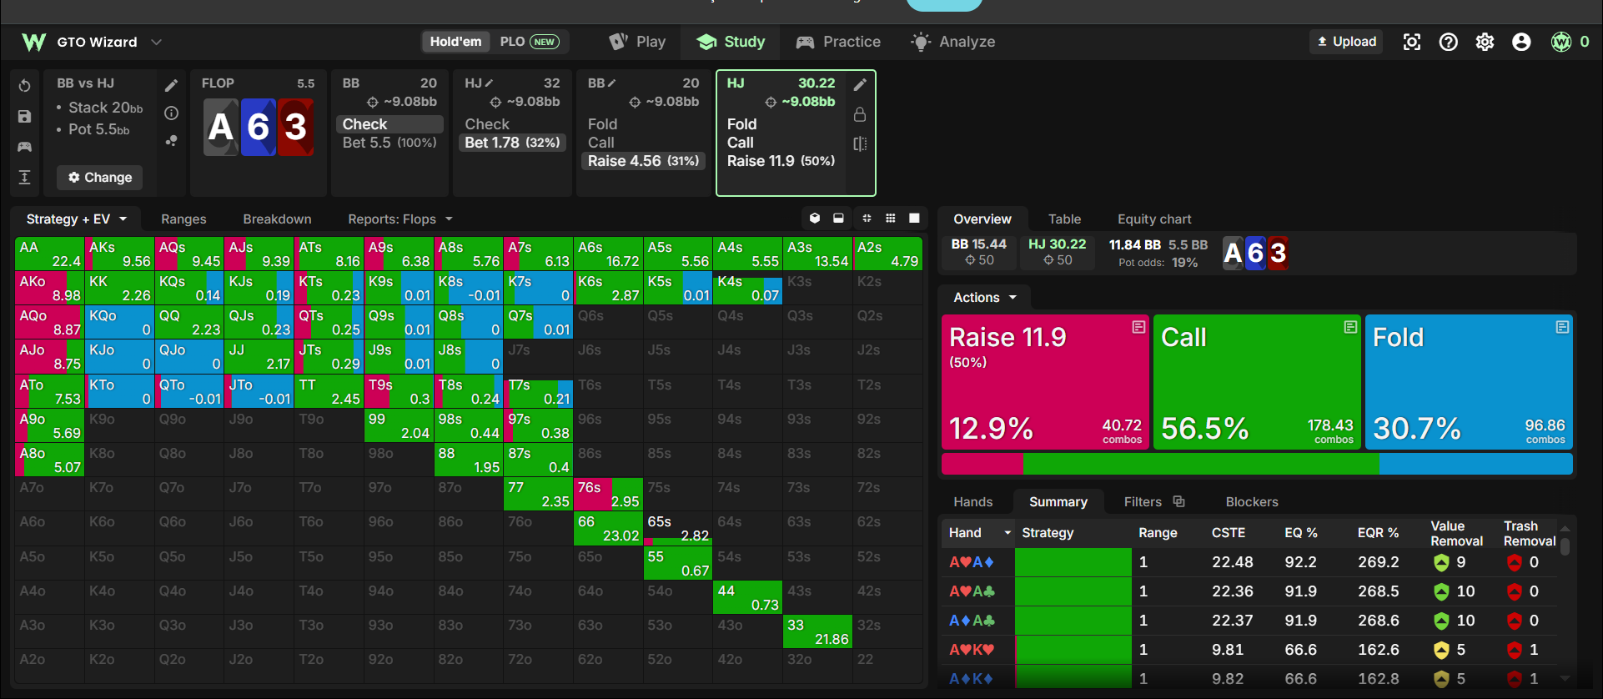Open the Actions dropdown in overview
The image size is (1603, 699).
click(985, 298)
